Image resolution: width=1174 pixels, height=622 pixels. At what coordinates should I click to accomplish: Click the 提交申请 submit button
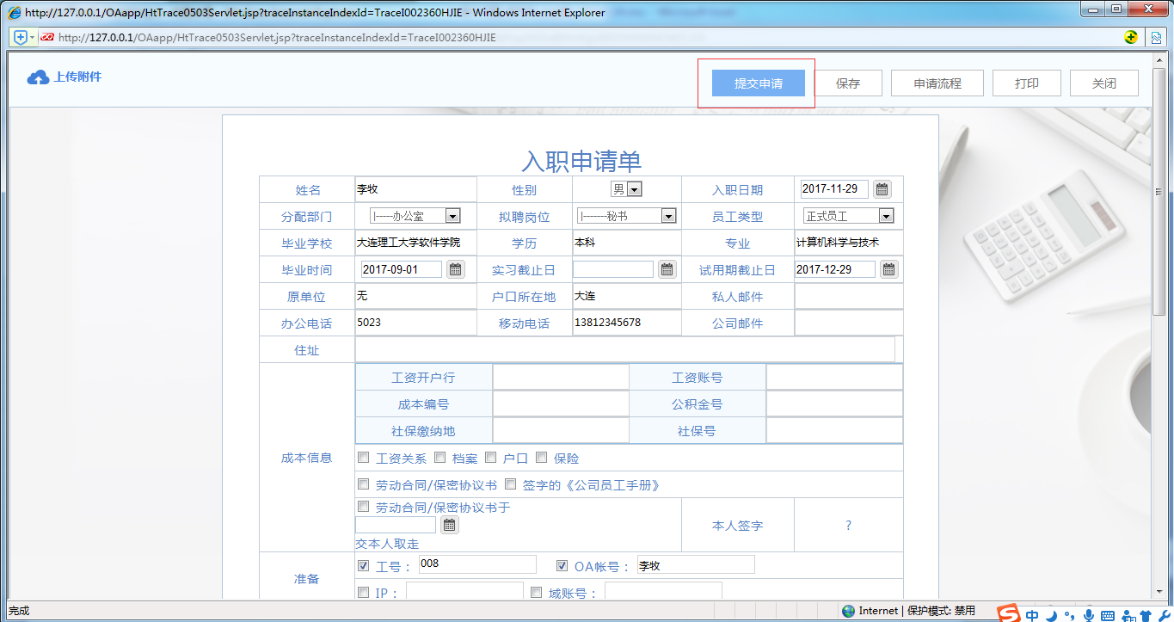756,83
